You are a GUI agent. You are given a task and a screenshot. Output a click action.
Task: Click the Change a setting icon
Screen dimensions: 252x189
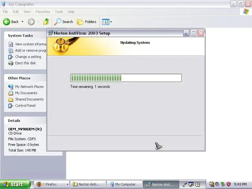pyautogui.click(x=11, y=57)
